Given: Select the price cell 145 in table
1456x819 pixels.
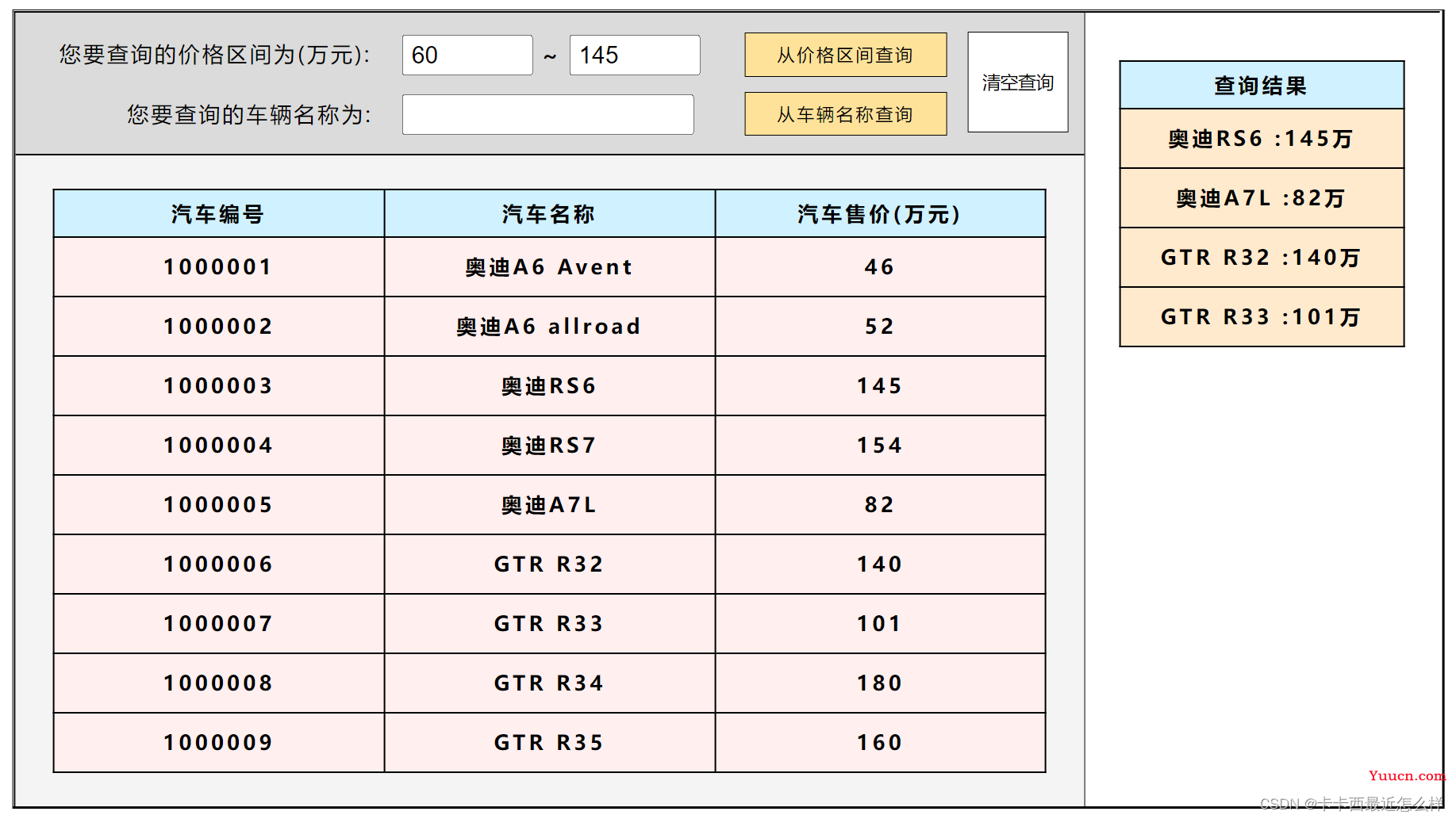Looking at the screenshot, I should pos(881,386).
